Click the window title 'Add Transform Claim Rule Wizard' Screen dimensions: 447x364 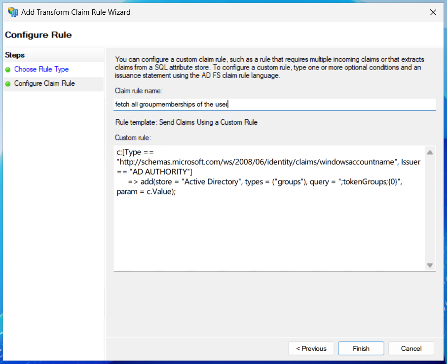pos(76,12)
